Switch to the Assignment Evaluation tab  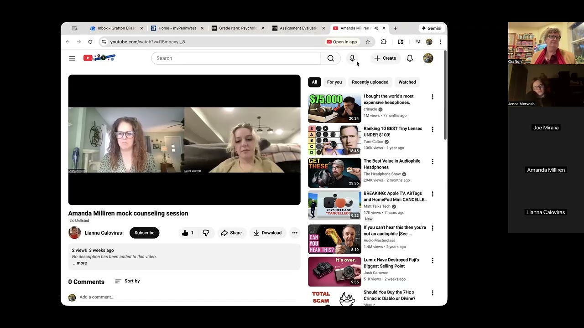[298, 28]
